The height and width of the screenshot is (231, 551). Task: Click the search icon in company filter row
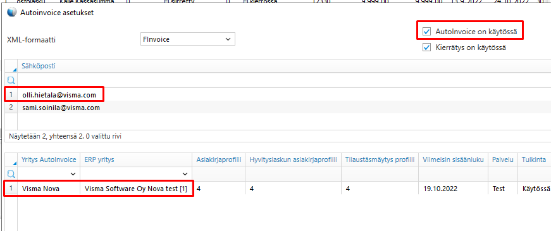11,174
